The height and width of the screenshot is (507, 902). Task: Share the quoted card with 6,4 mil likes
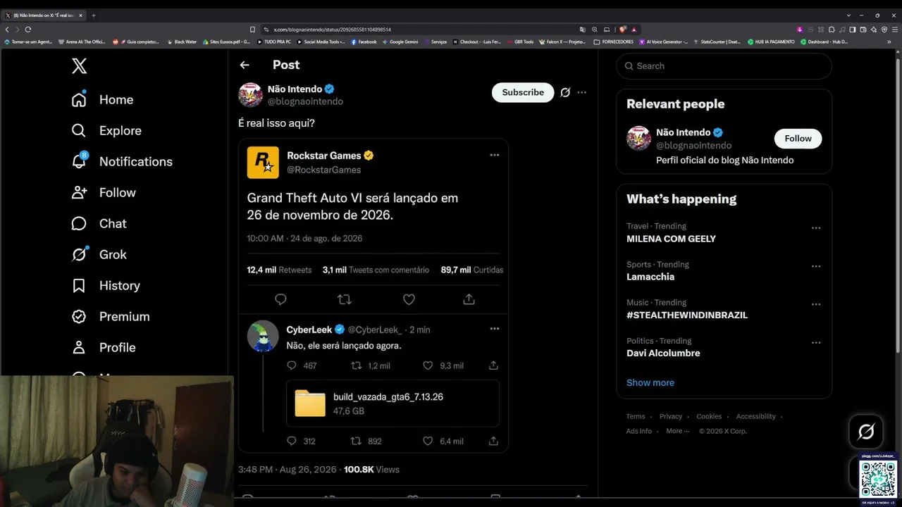493,441
